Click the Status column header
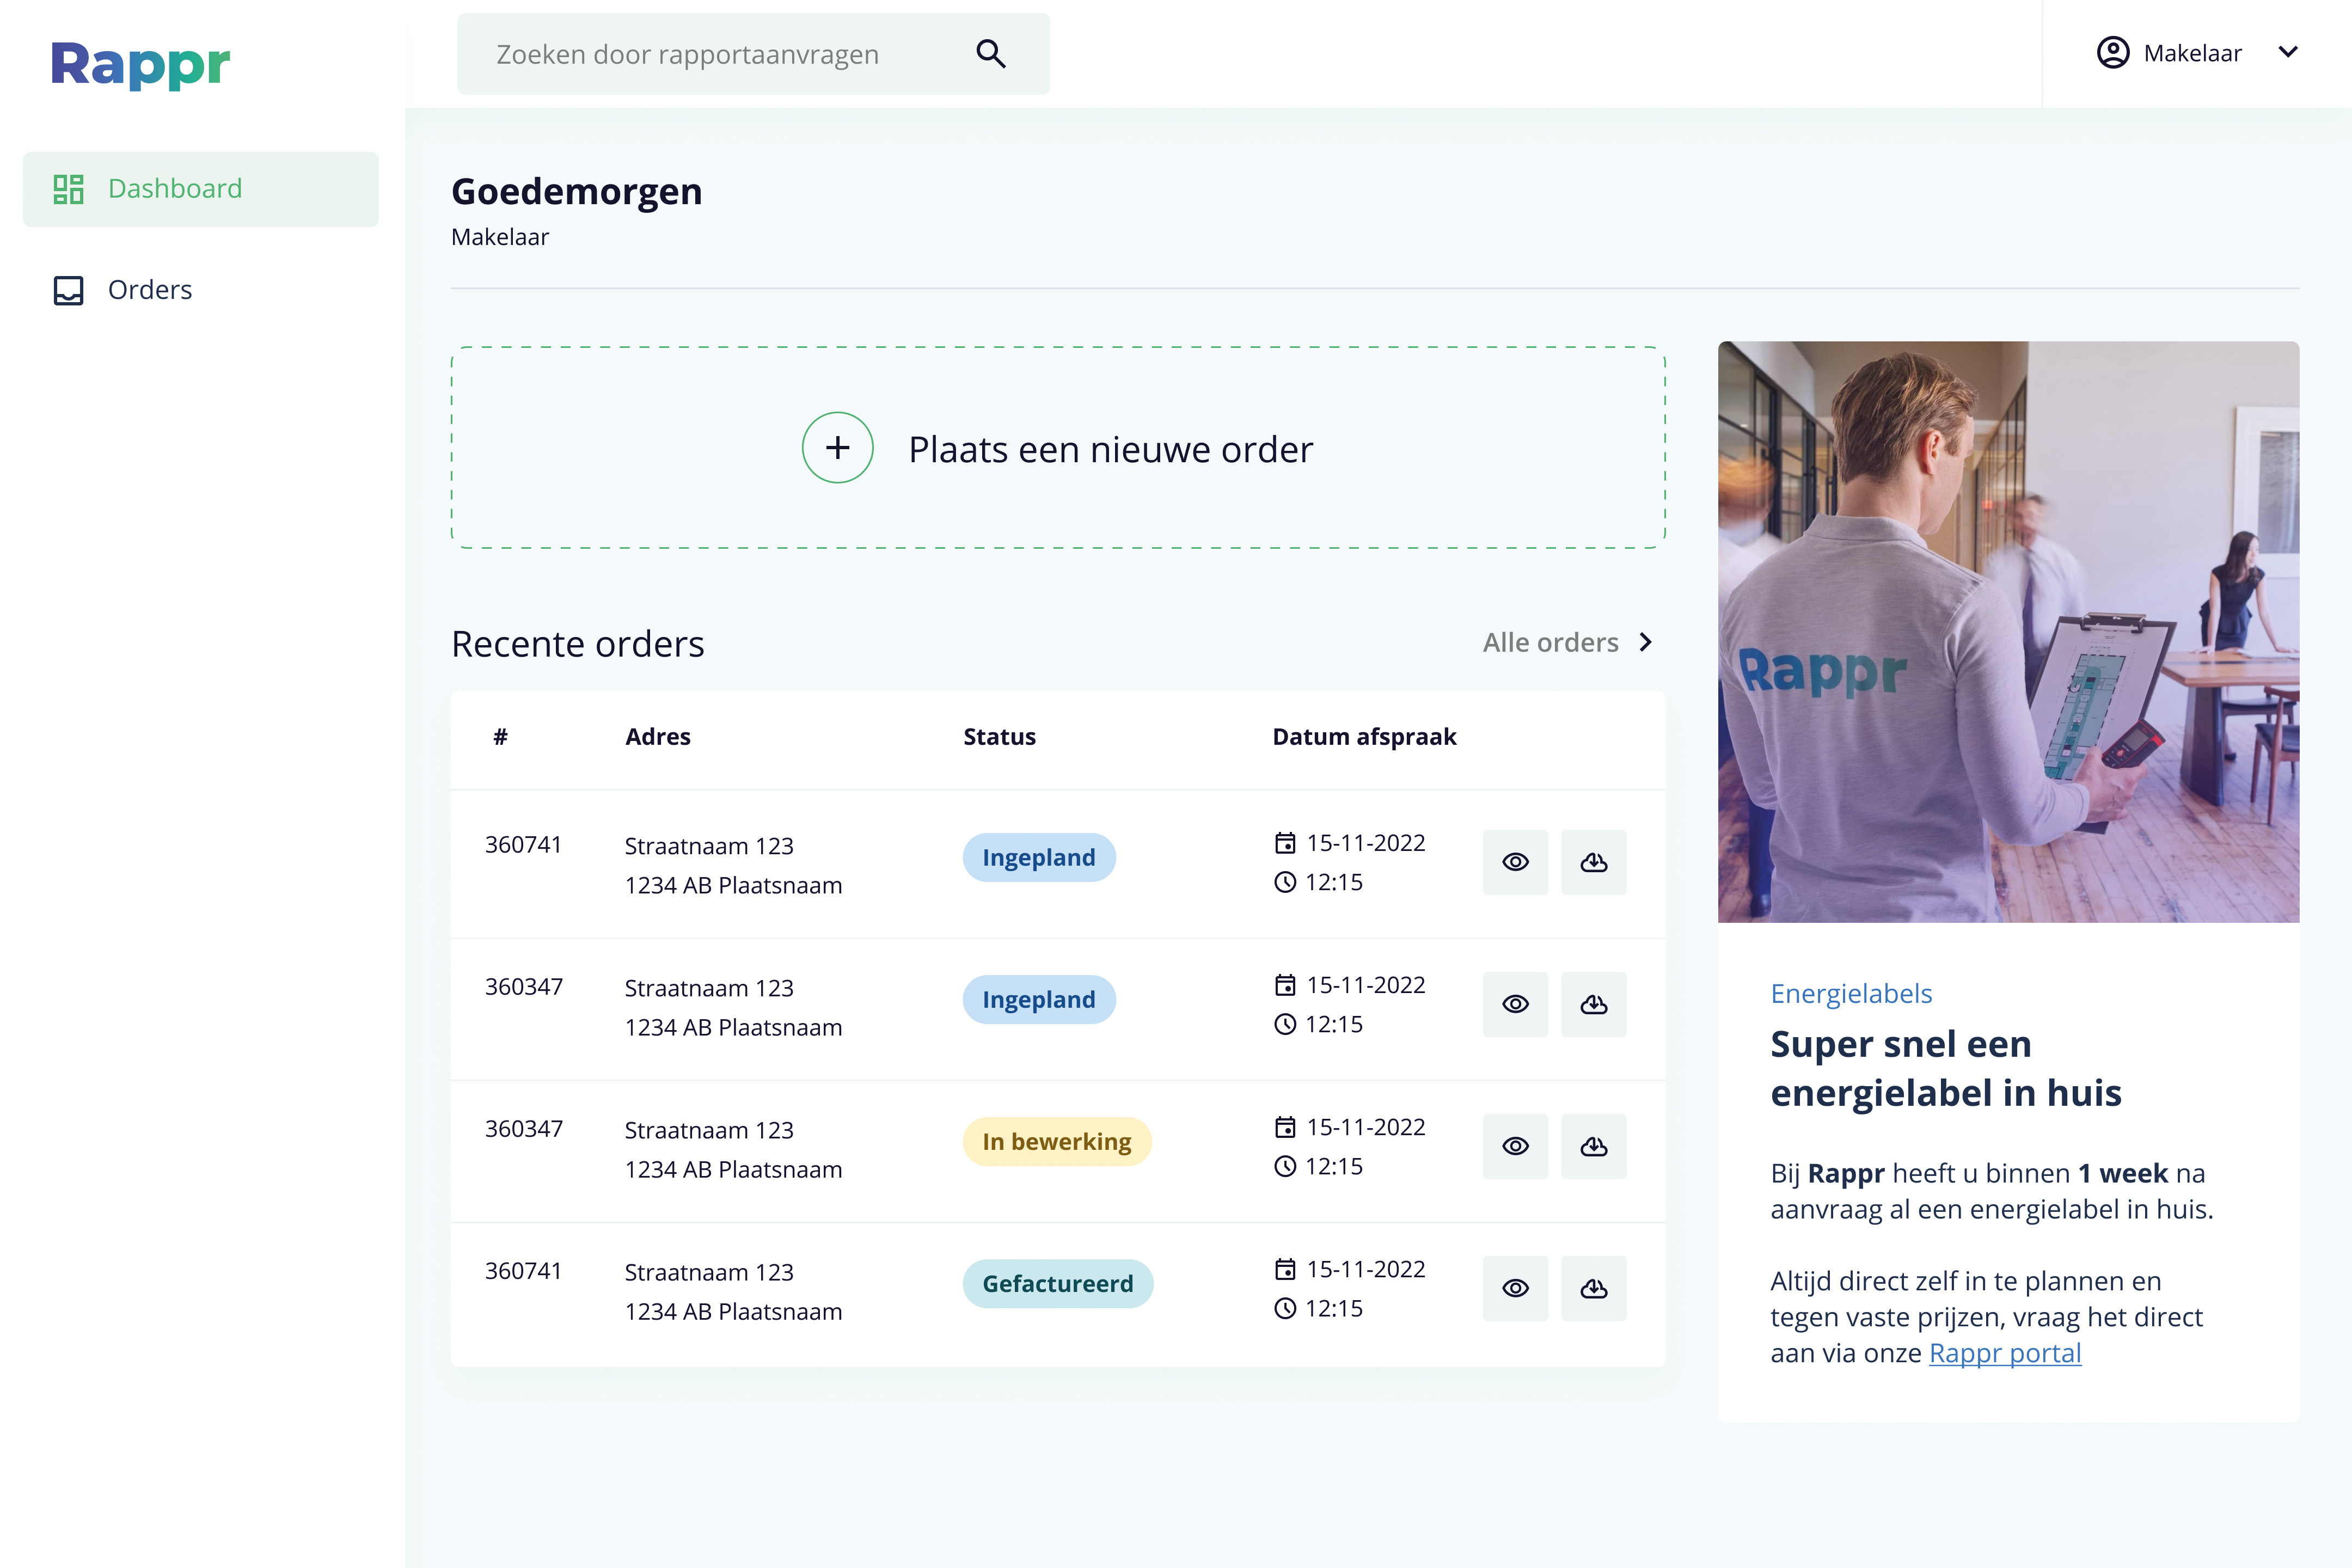 pyautogui.click(x=999, y=736)
